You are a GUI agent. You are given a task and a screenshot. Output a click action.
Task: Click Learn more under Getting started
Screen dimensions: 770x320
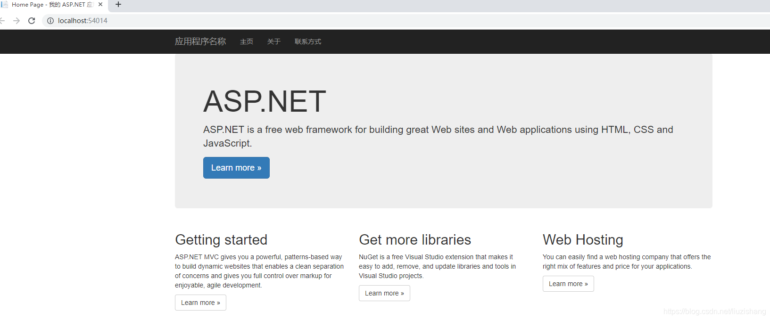[x=200, y=303]
